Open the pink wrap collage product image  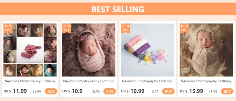point(30,50)
